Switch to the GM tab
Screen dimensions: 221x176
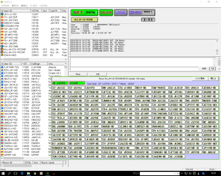[98, 74]
